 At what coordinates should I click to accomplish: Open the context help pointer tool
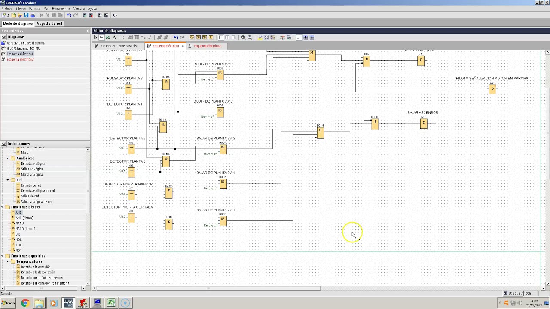[x=115, y=15]
